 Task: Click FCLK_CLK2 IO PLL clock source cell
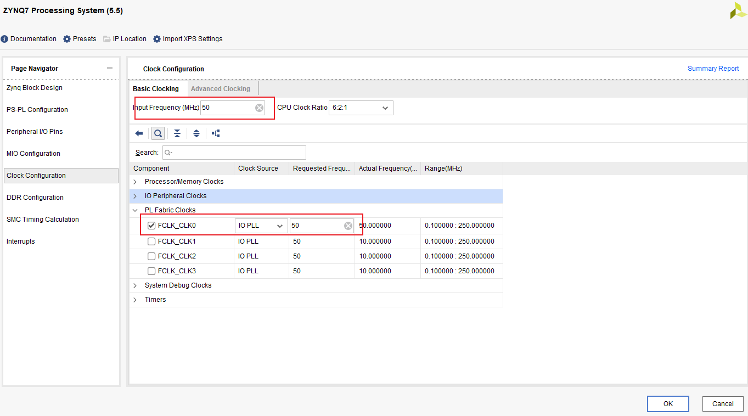[261, 256]
